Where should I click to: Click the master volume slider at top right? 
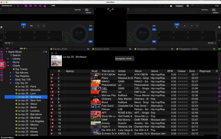[x=200, y=6]
